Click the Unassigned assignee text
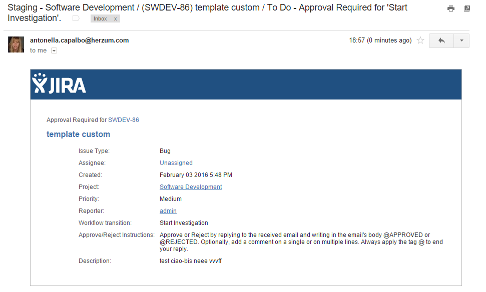 coord(176,163)
